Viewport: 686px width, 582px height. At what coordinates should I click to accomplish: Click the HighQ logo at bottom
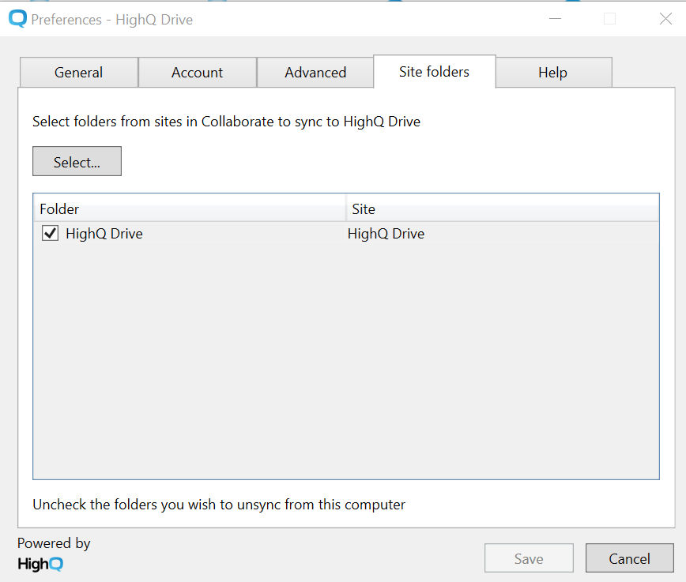pyautogui.click(x=40, y=564)
